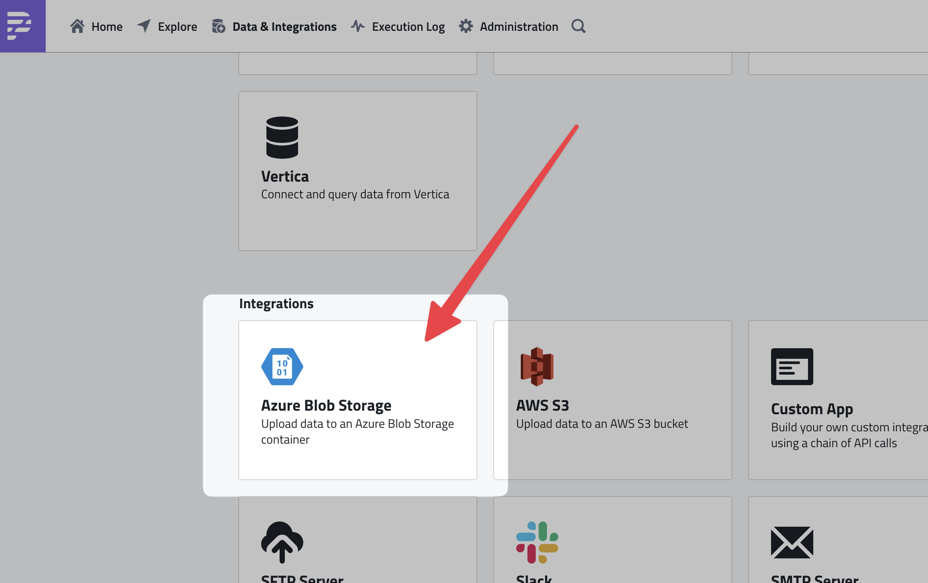Viewport: 928px width, 583px height.
Task: Click the Home icon in the navigation bar
Action: click(78, 26)
